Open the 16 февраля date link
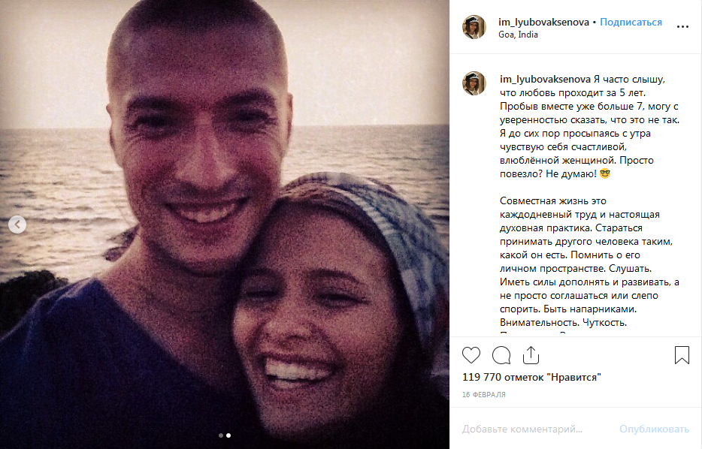 483,394
